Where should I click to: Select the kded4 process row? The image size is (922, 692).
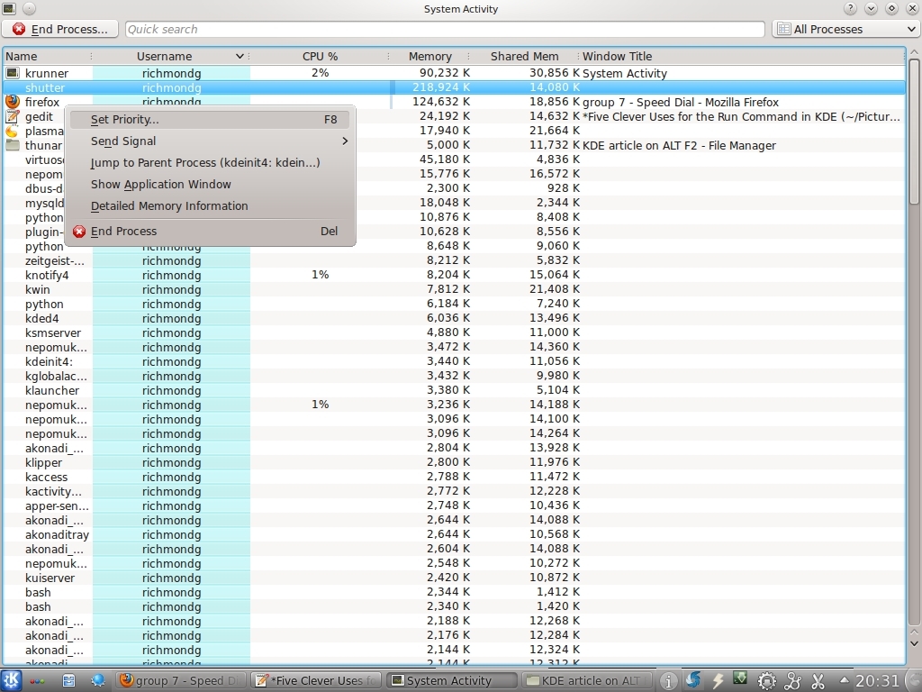pos(454,318)
